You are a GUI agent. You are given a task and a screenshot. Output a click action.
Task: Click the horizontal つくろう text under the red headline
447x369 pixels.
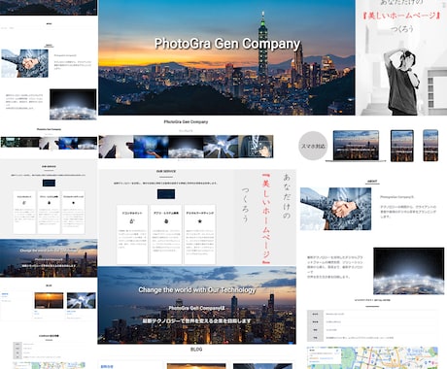[x=401, y=29]
